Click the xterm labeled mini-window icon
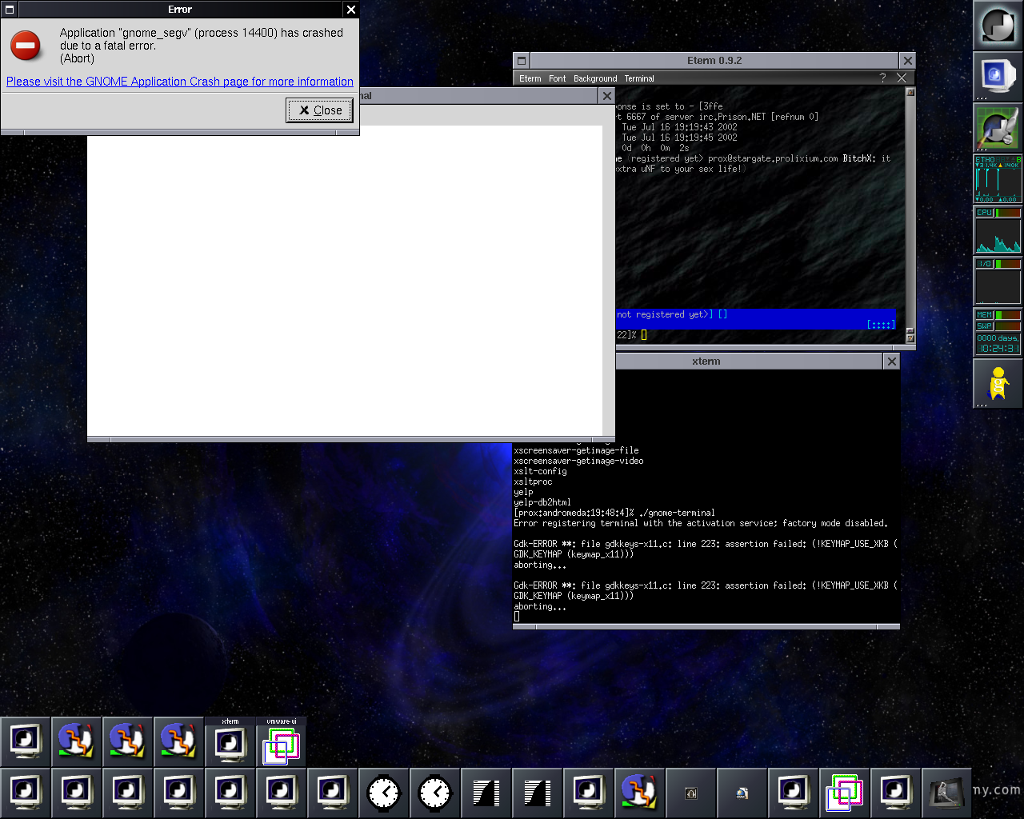The height and width of the screenshot is (819, 1024). pyautogui.click(x=230, y=742)
